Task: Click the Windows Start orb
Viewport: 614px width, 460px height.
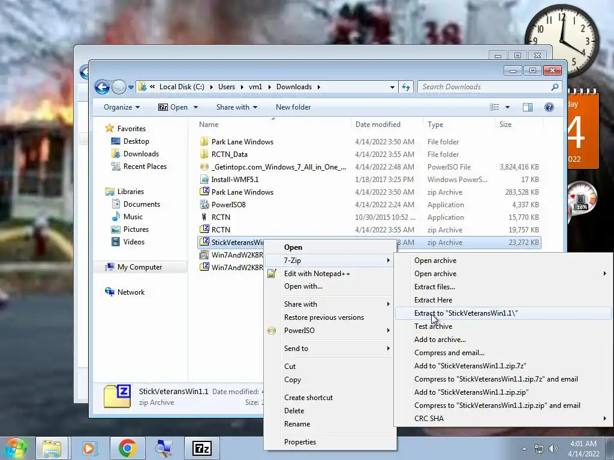Action: 16,448
